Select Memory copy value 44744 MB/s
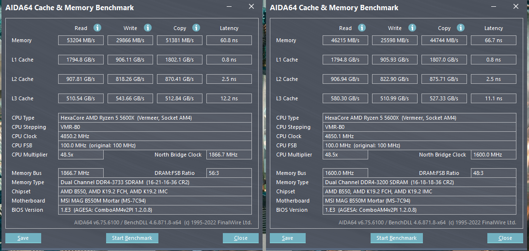Screen dimensions: 529x251 point(444,41)
